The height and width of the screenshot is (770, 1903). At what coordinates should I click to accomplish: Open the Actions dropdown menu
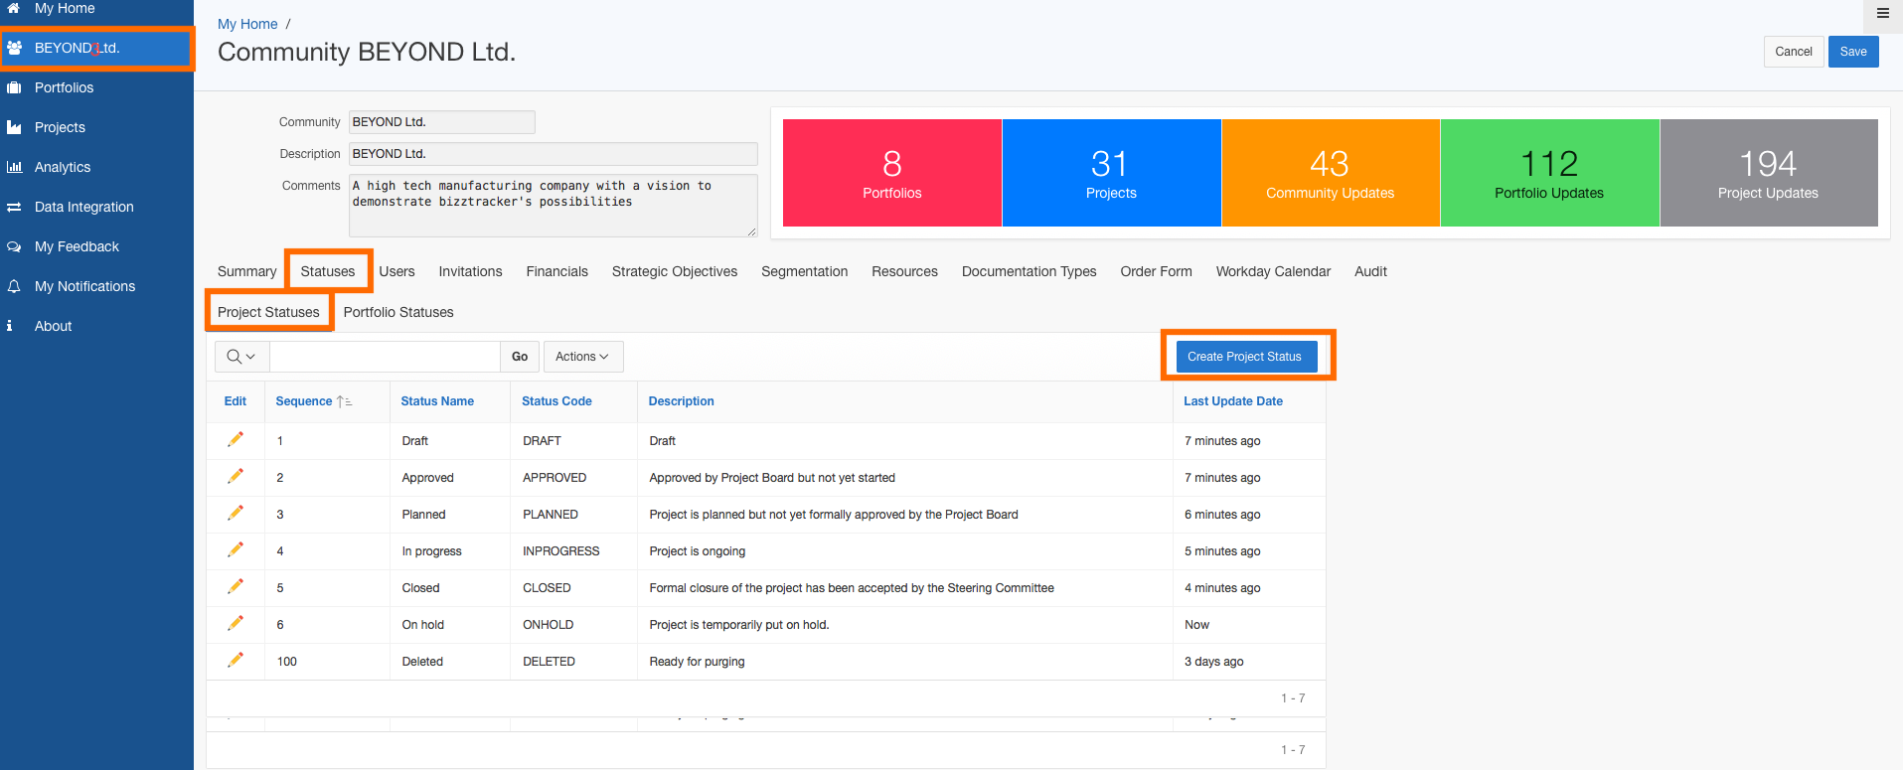click(x=583, y=357)
